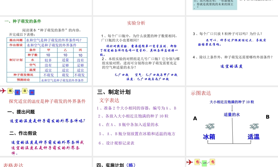This screenshot has height=167, width=278.
Task: Click the red airplane icon beside 想一想 boxes
Action: [190, 162]
